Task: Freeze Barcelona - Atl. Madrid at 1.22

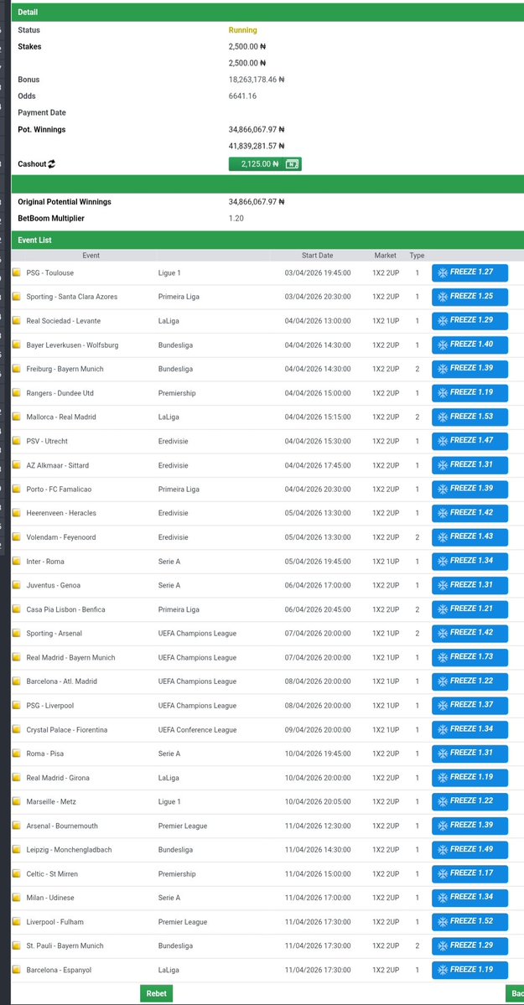Action: click(x=470, y=681)
